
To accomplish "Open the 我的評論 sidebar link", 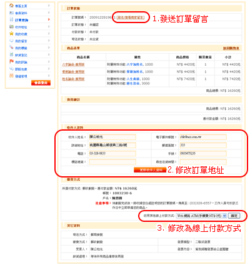I will 21,62.
